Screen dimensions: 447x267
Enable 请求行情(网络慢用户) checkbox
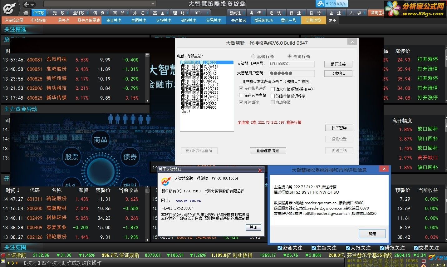[x=273, y=89]
